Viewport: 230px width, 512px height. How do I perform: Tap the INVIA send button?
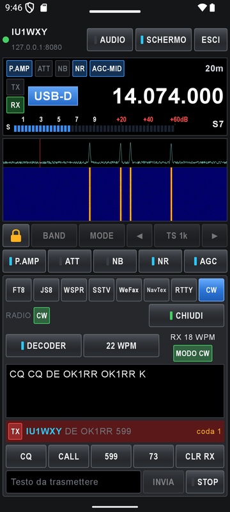(x=164, y=482)
